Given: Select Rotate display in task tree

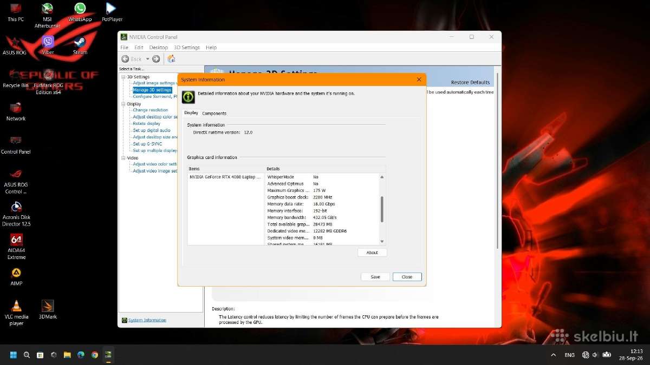Looking at the screenshot, I should [147, 123].
